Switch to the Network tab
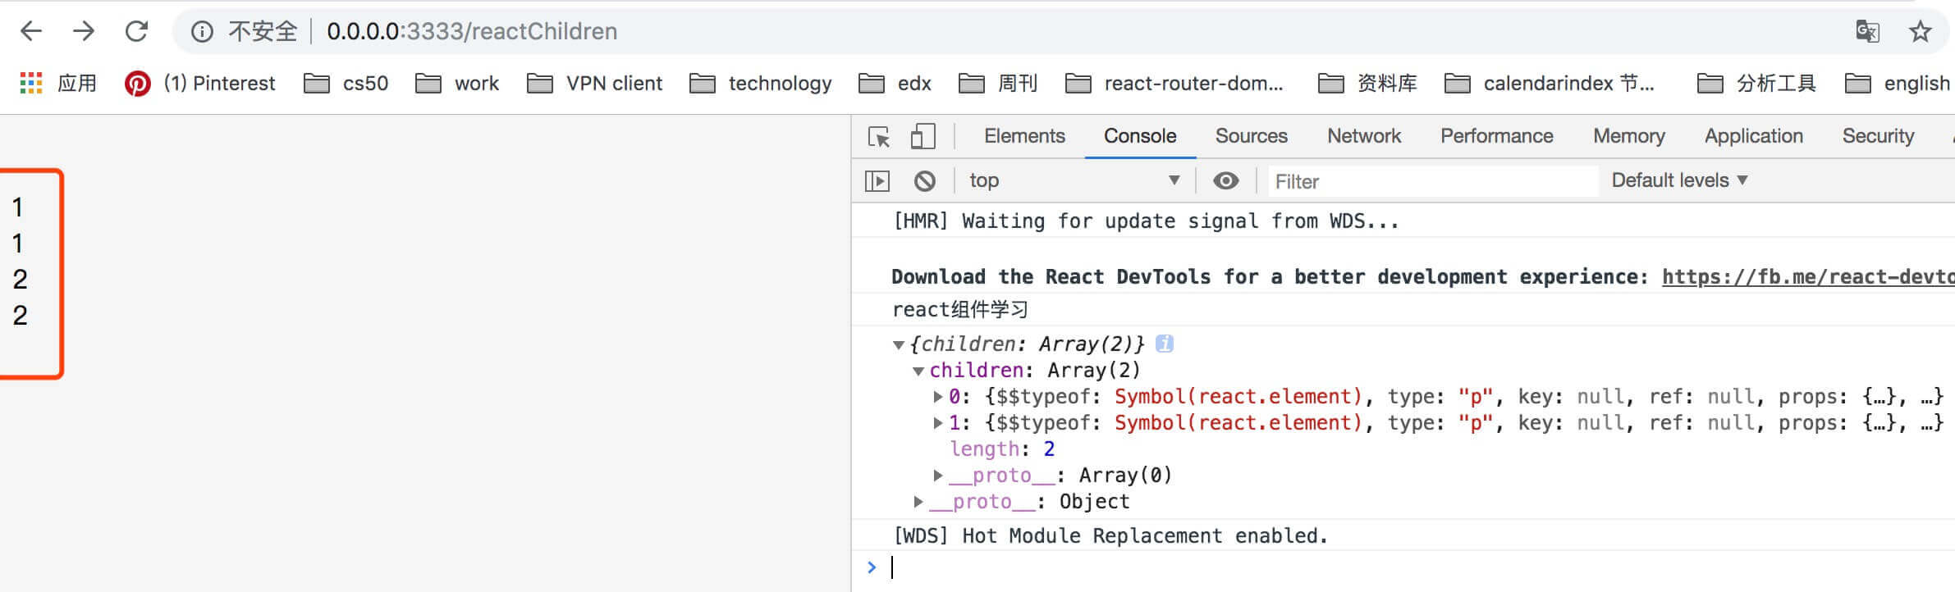The height and width of the screenshot is (592, 1955). tap(1364, 136)
